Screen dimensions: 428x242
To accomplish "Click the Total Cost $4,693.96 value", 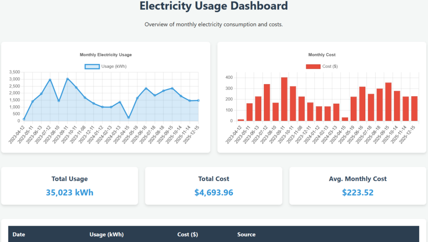I will click(214, 192).
